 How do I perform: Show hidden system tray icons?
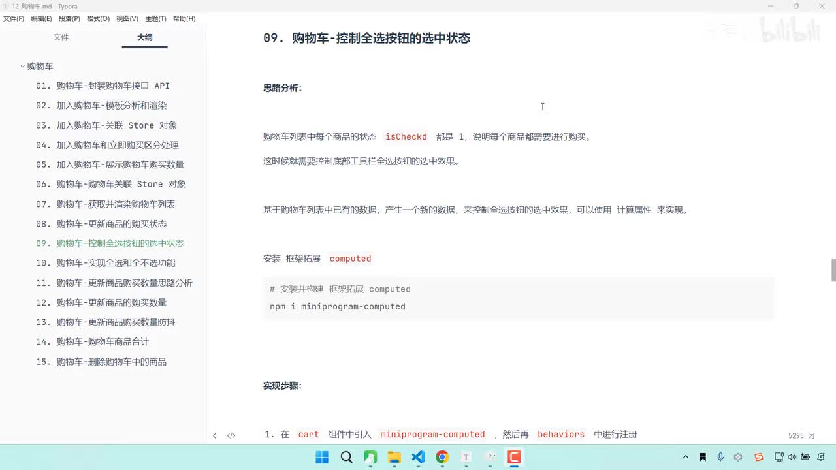point(685,457)
